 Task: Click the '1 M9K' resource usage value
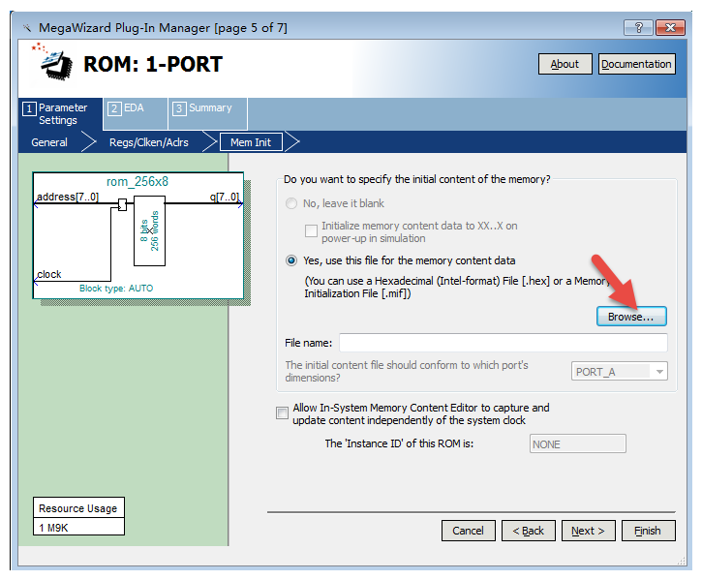[53, 528]
